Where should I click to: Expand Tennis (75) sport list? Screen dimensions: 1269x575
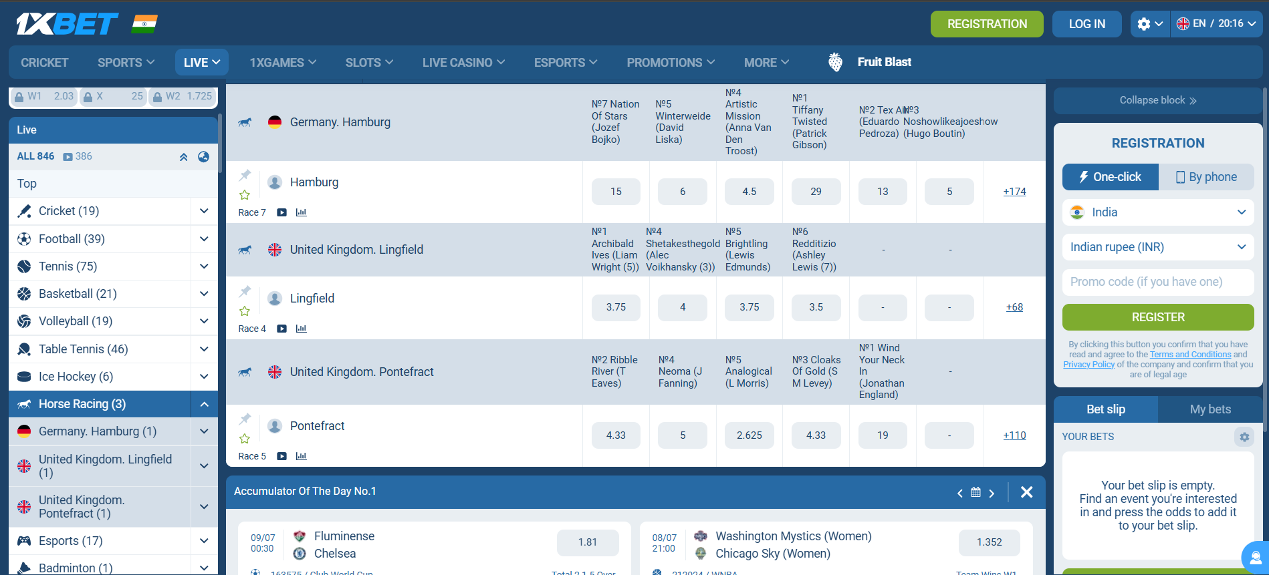pyautogui.click(x=204, y=266)
